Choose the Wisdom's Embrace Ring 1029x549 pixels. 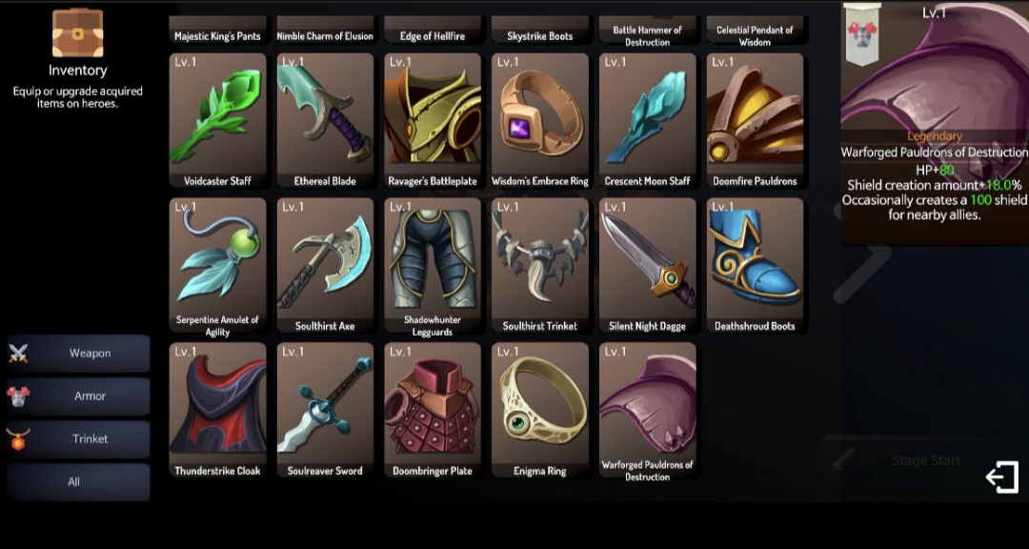[x=540, y=121]
